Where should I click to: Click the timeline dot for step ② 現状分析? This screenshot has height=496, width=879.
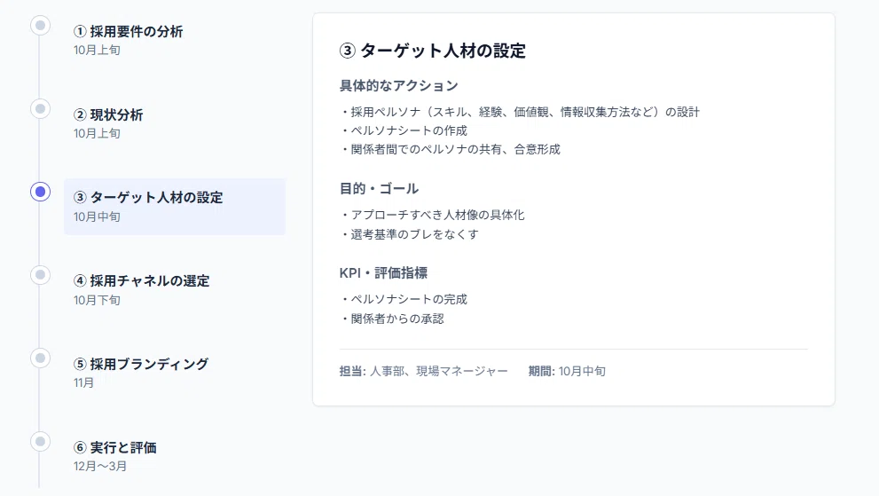[x=41, y=108]
